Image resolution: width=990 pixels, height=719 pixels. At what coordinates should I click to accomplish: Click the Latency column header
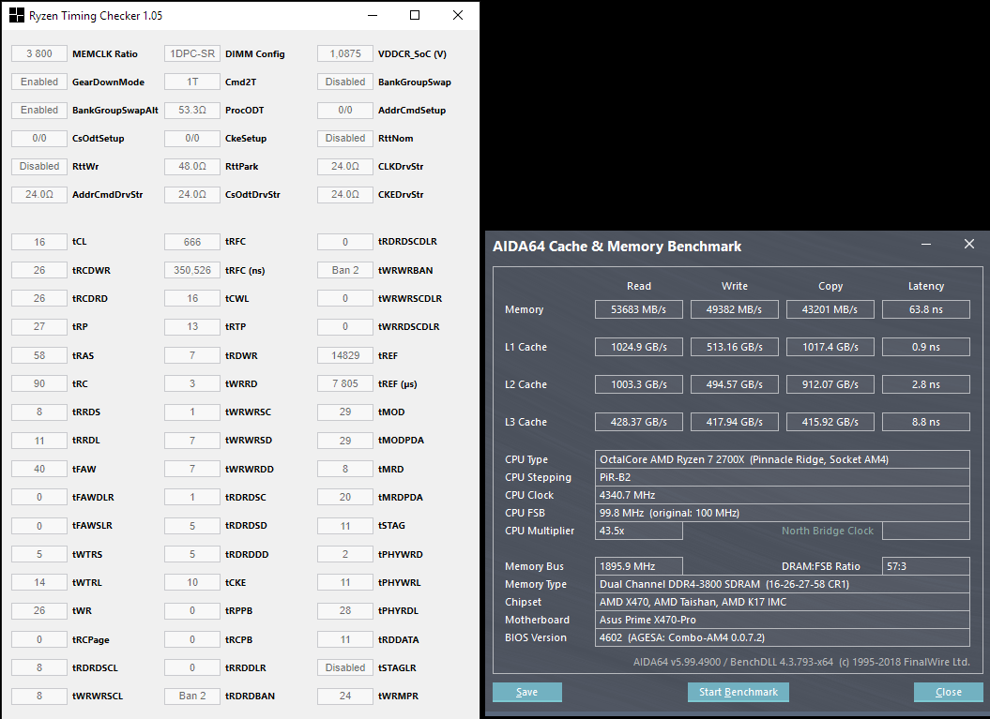(925, 286)
